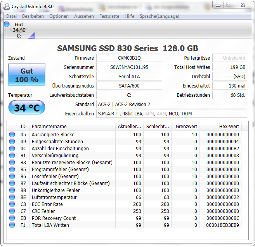The width and height of the screenshot is (255, 247).
Task: Click the Total Host Writes value 199 GB
Action: click(x=230, y=67)
